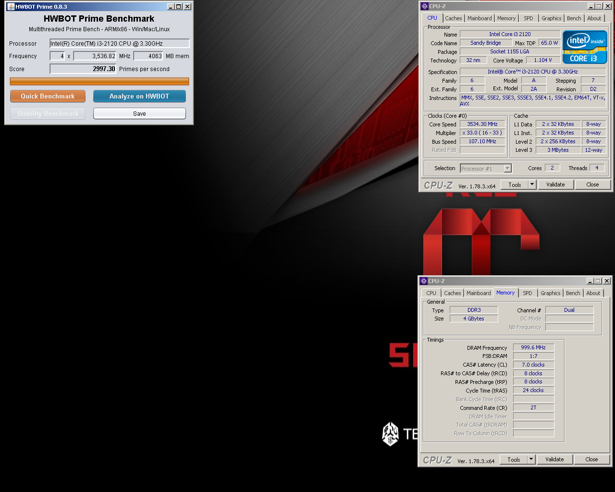
Task: Expand Tools dropdown arrow in upper CPU-Z
Action: (x=532, y=184)
